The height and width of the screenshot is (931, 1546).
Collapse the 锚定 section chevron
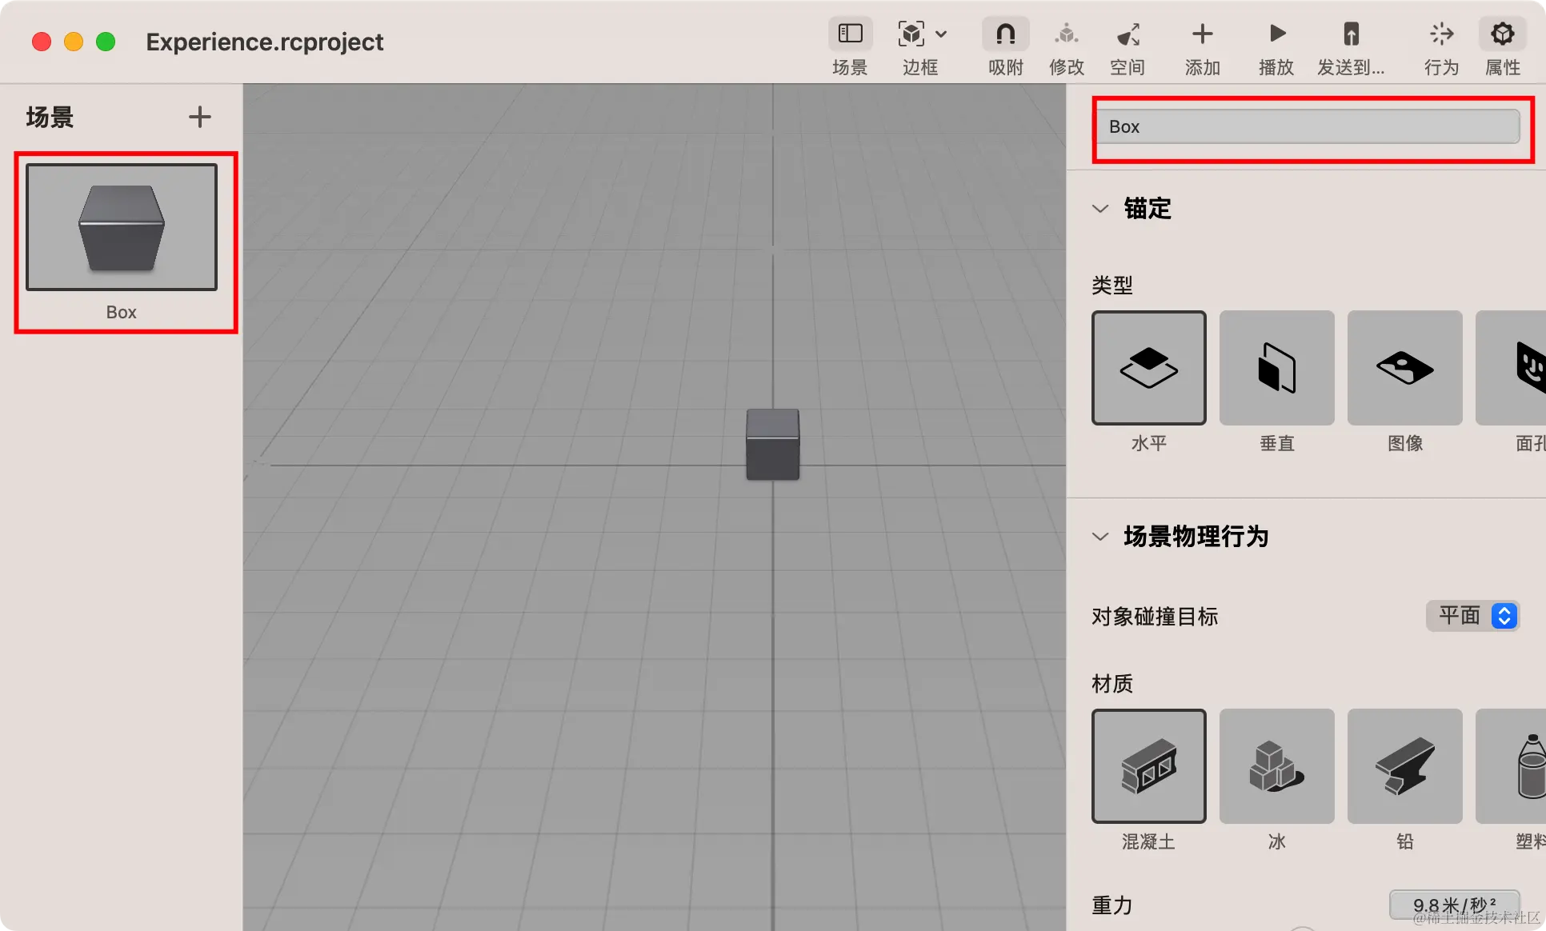point(1100,209)
